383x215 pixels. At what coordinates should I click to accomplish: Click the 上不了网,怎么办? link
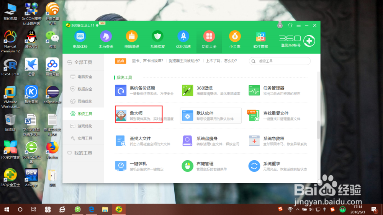coord(221,61)
